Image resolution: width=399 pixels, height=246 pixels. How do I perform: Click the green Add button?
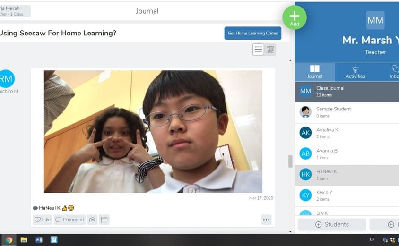coord(294,18)
